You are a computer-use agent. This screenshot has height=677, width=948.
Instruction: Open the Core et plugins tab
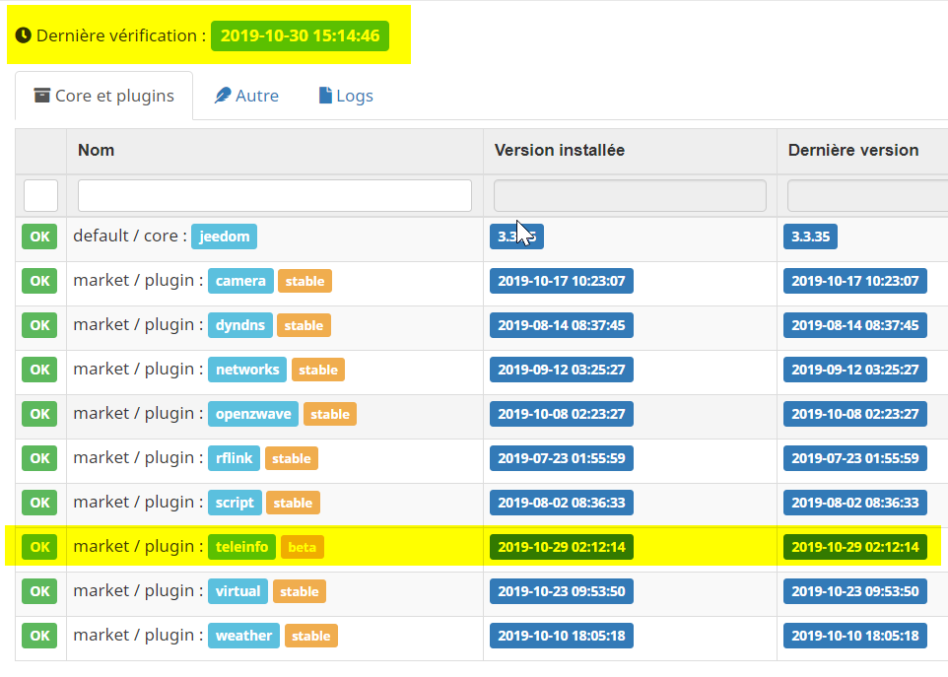[104, 97]
